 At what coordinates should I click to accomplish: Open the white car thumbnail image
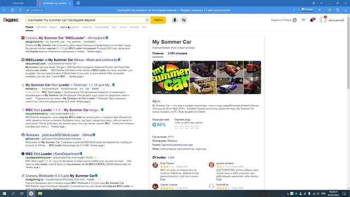pos(203,86)
